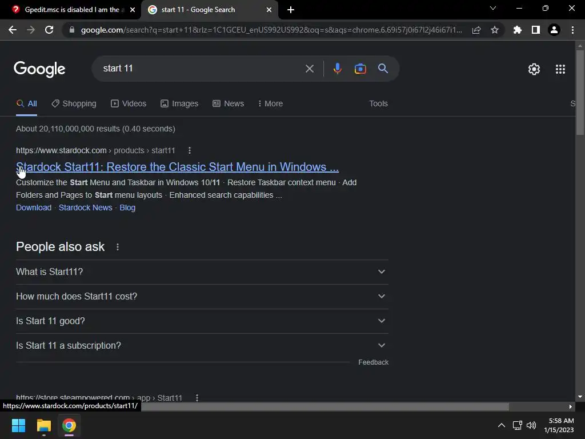Open the volume speaker tray icon
This screenshot has width=585, height=439.
[531, 425]
